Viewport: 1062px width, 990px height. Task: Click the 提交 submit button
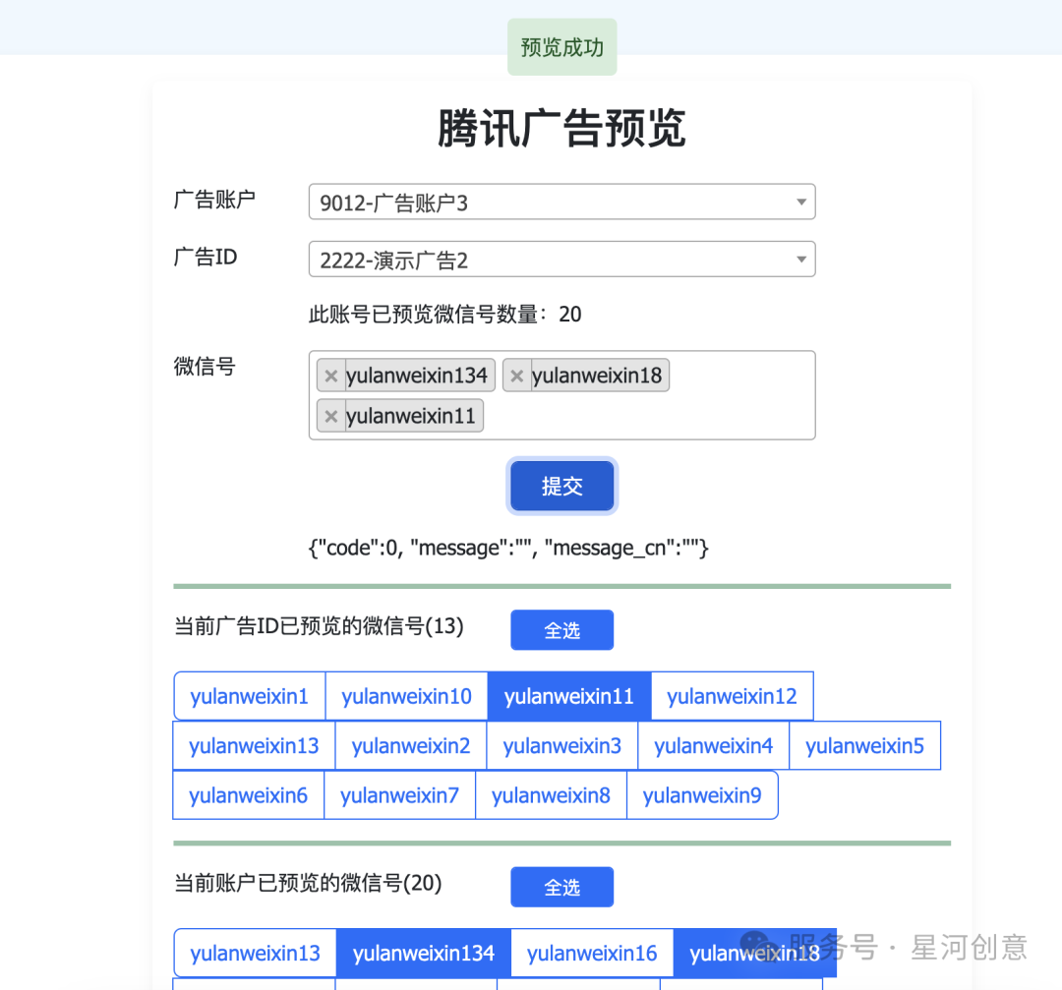562,487
